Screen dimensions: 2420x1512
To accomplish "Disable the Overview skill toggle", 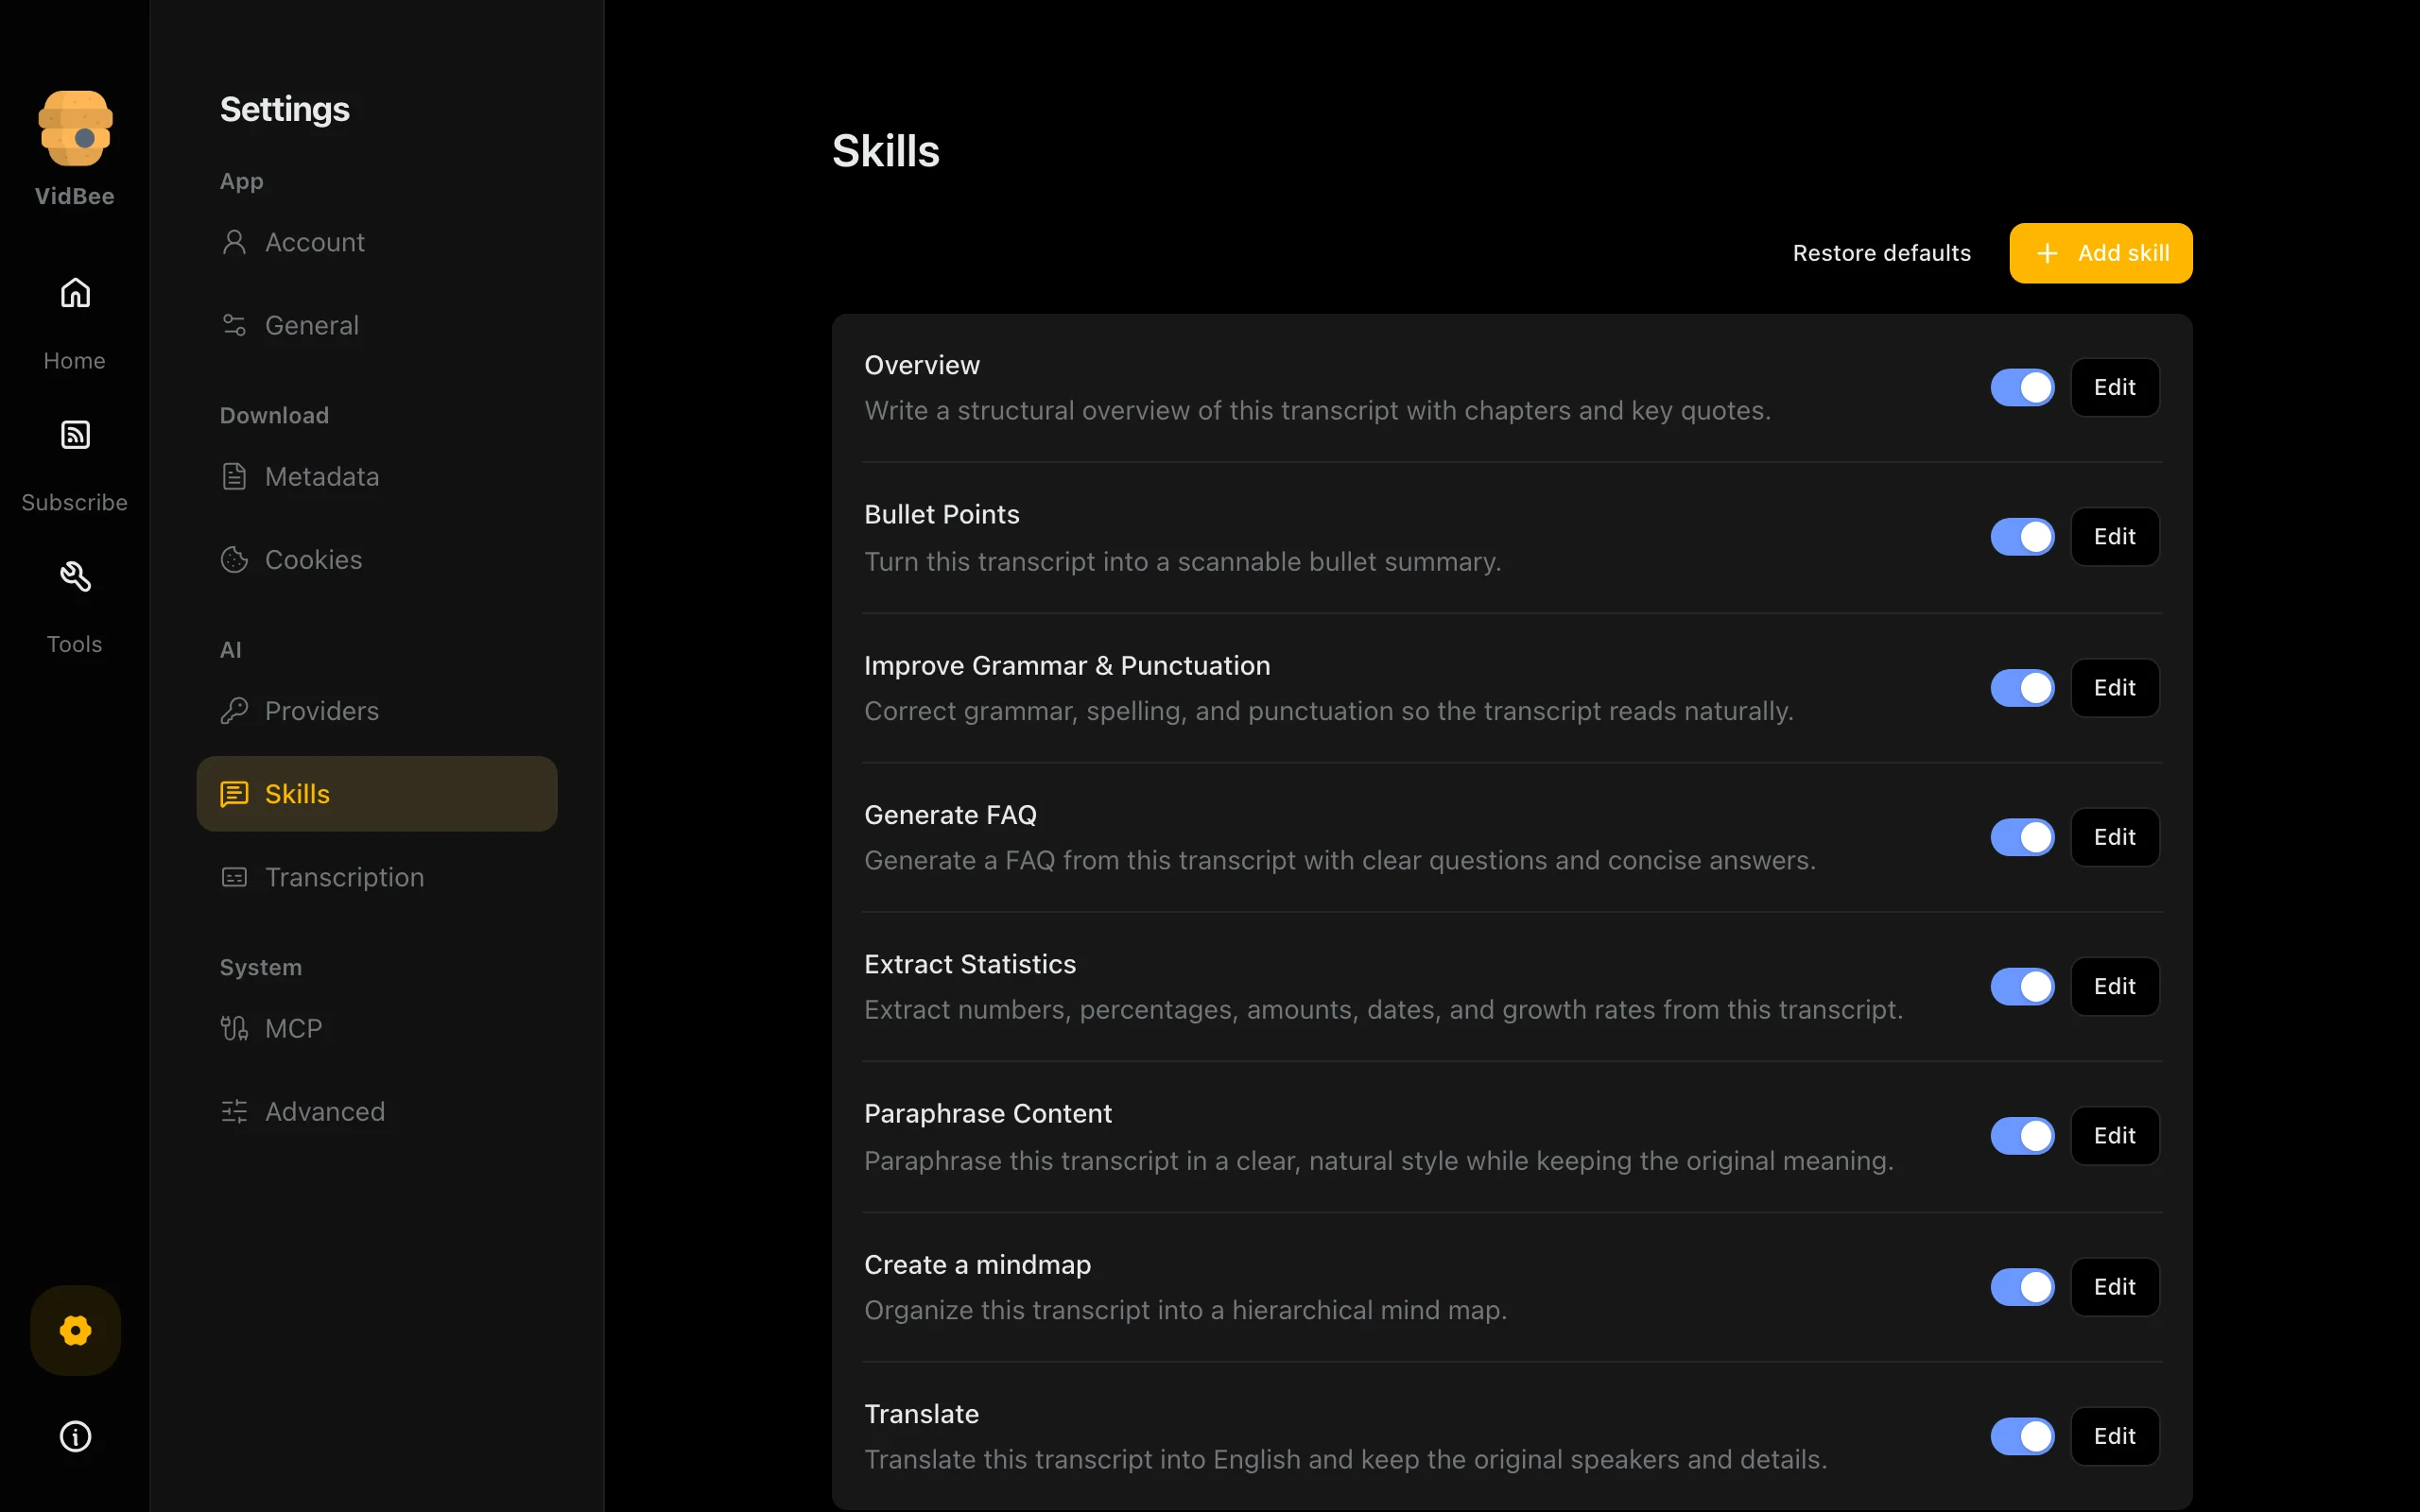I will click(2022, 387).
